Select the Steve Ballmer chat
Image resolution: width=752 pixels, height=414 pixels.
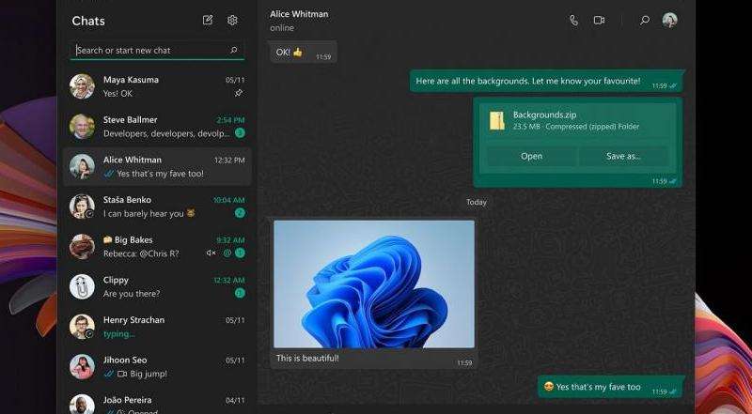156,127
